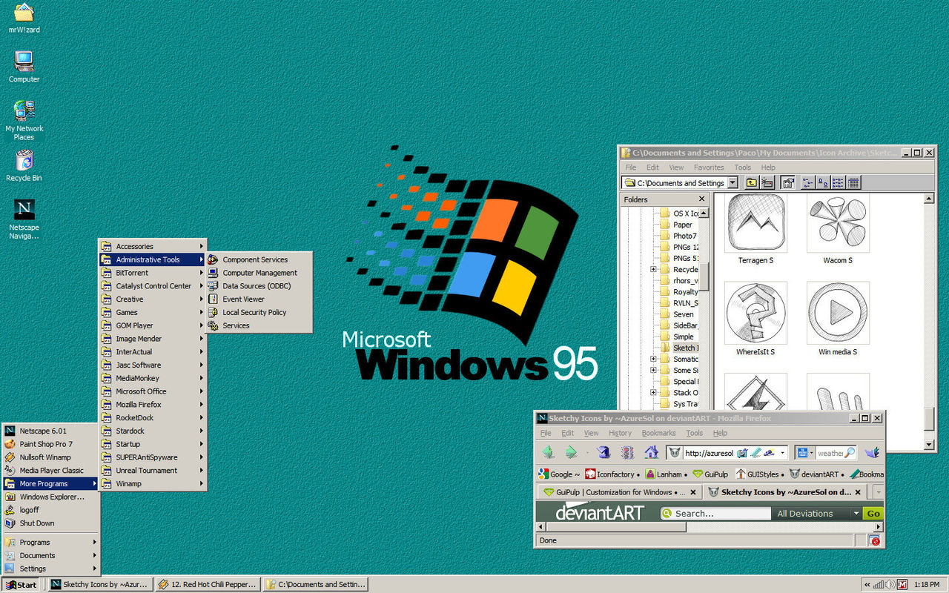
Task: Click Shut Down in the Start menu
Action: click(x=50, y=523)
